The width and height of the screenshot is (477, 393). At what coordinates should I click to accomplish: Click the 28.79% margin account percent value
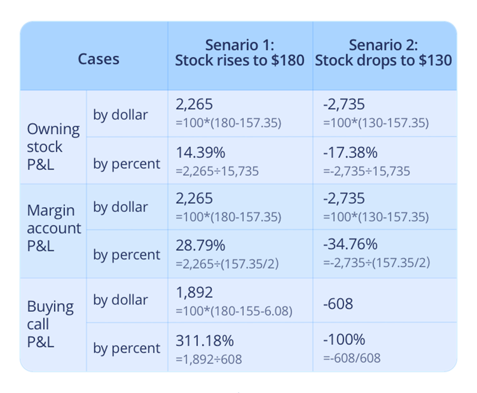point(201,245)
